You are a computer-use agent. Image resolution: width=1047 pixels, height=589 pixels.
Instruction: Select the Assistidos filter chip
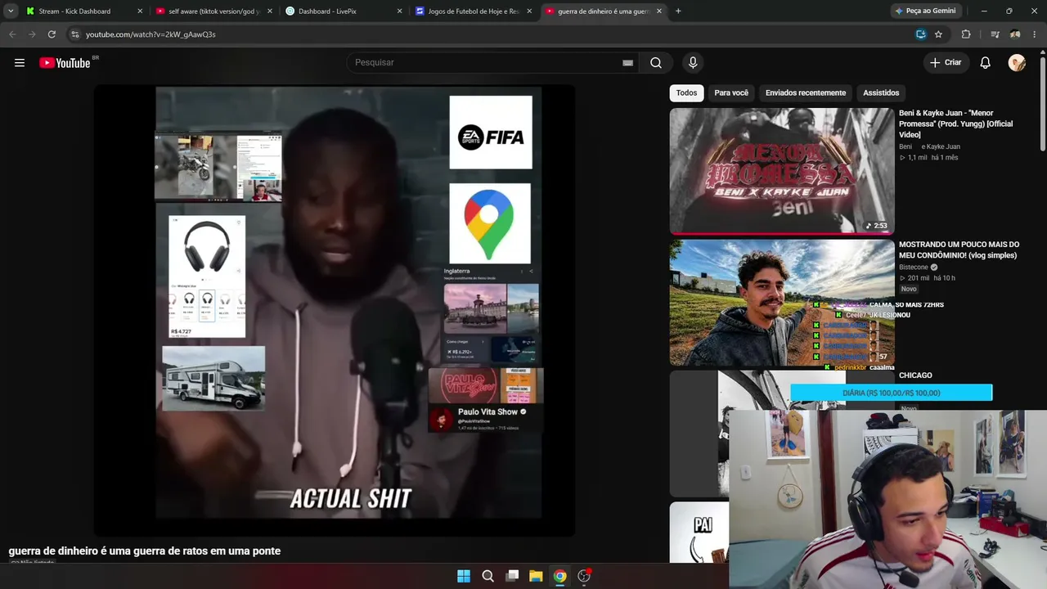[x=881, y=93]
